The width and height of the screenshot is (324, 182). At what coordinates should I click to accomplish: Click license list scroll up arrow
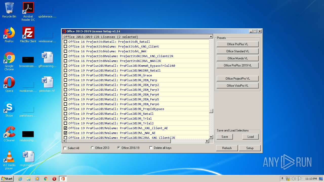[x=211, y=37]
